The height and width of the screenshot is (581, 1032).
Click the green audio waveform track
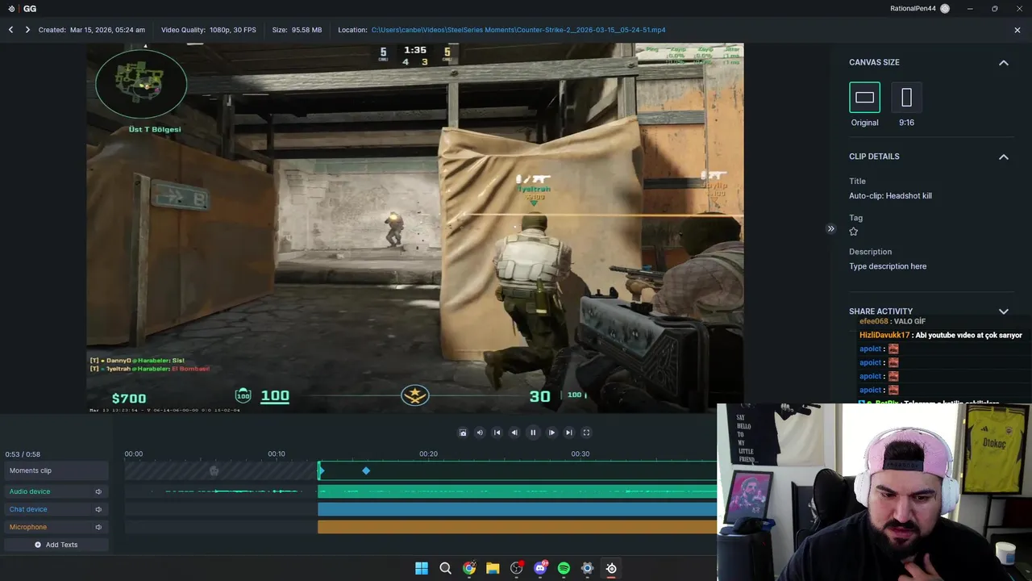[517, 491]
